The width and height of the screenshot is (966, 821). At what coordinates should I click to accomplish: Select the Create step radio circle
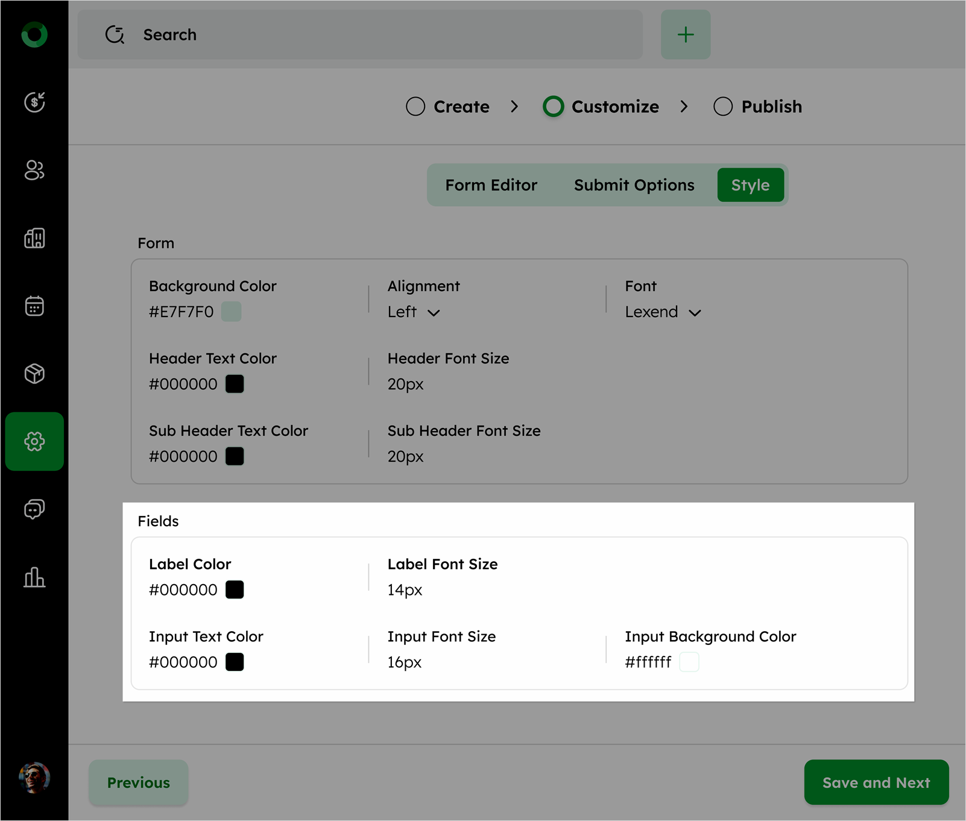[415, 107]
